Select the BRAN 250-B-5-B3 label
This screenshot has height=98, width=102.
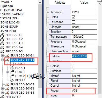tap(22, 84)
